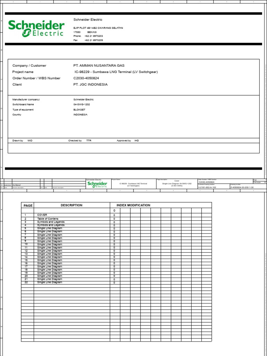Click page number '19' in PAGE column
The width and height of the screenshot is (267, 356).
pyautogui.click(x=26, y=273)
